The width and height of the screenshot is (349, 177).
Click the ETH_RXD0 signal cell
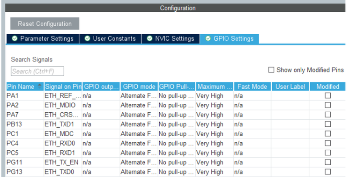(x=63, y=143)
